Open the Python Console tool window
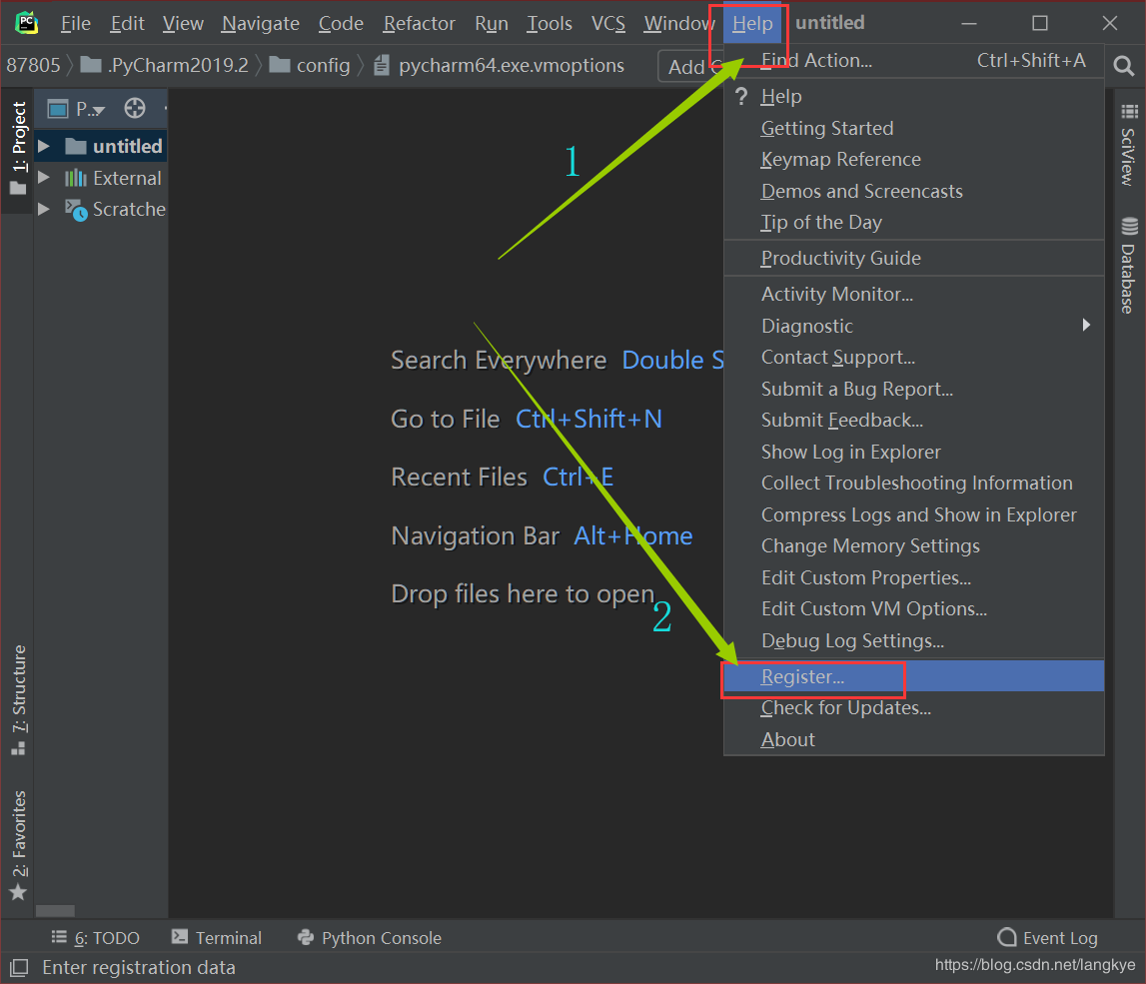Image resolution: width=1146 pixels, height=984 pixels. [369, 937]
